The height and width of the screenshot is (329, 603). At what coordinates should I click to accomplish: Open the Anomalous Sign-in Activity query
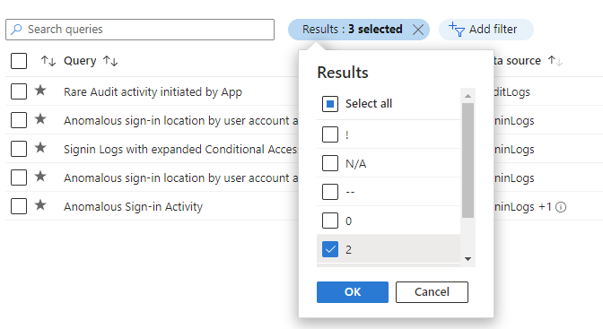coord(133,207)
